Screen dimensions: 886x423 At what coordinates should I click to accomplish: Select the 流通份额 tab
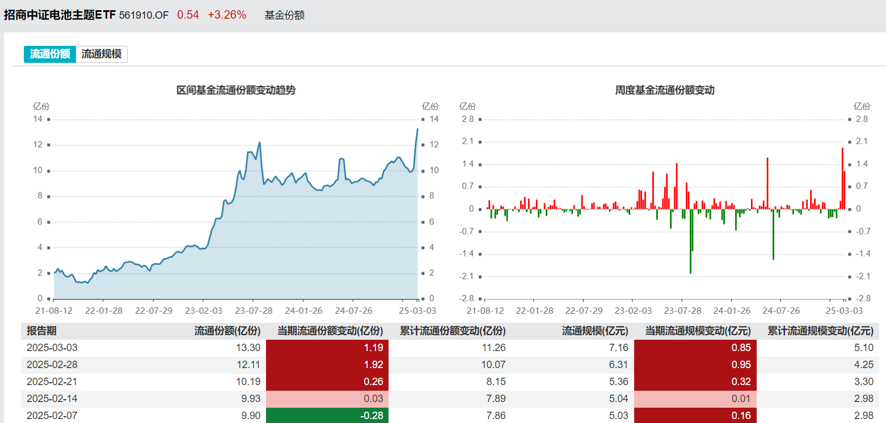(x=50, y=54)
